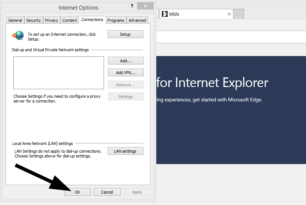The width and height of the screenshot is (306, 205).
Task: Click the help question mark icon
Action: [x=132, y=6]
